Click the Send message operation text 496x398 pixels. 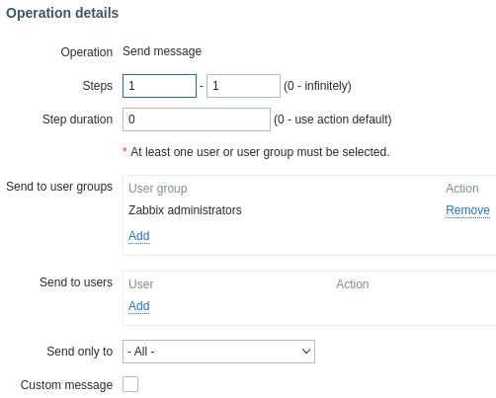[x=162, y=51]
